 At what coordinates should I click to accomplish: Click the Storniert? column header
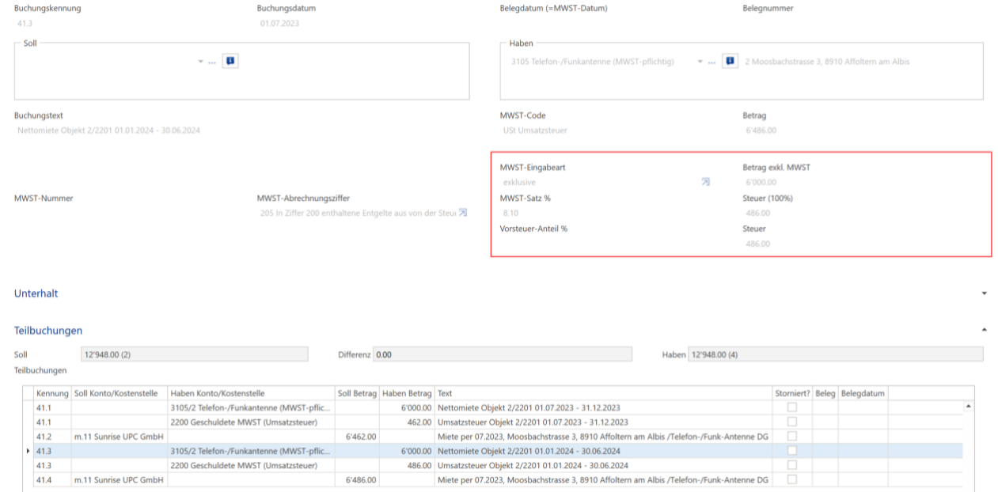[793, 393]
